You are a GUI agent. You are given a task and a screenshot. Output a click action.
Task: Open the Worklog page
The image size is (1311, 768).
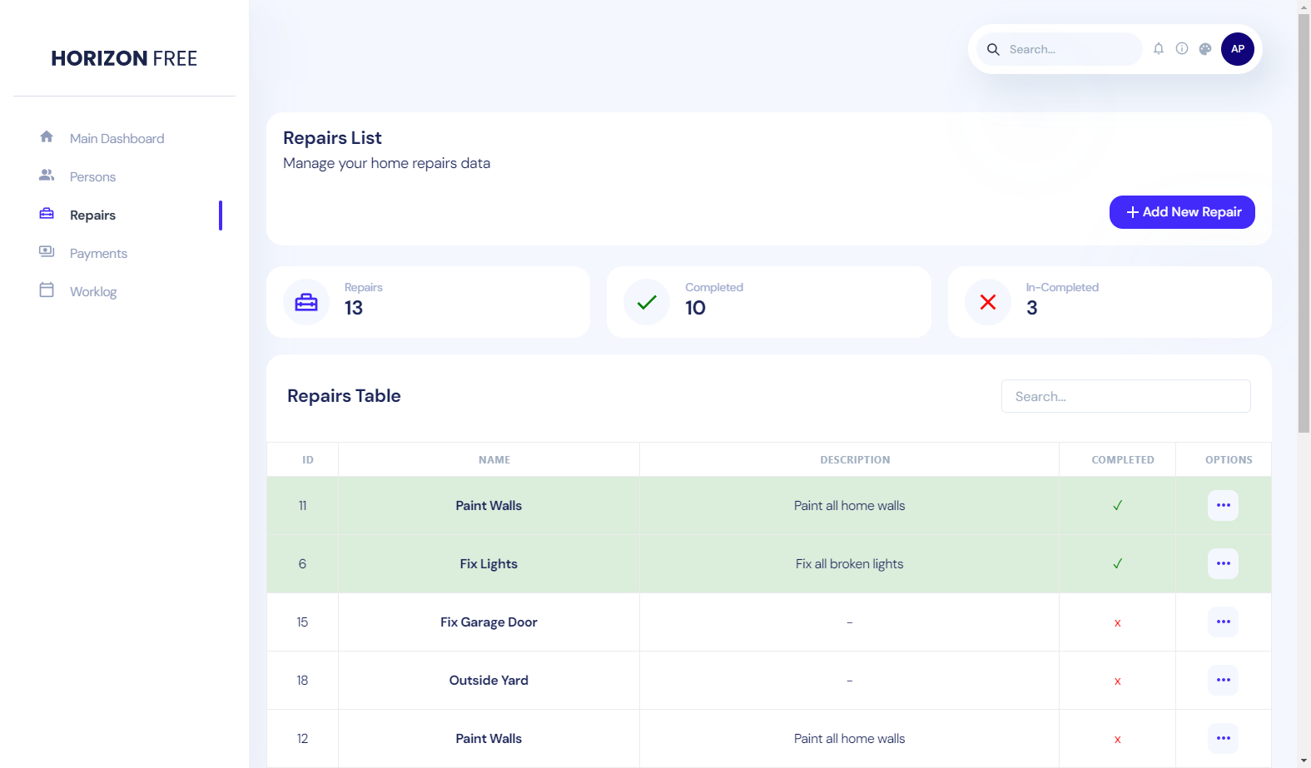tap(93, 291)
